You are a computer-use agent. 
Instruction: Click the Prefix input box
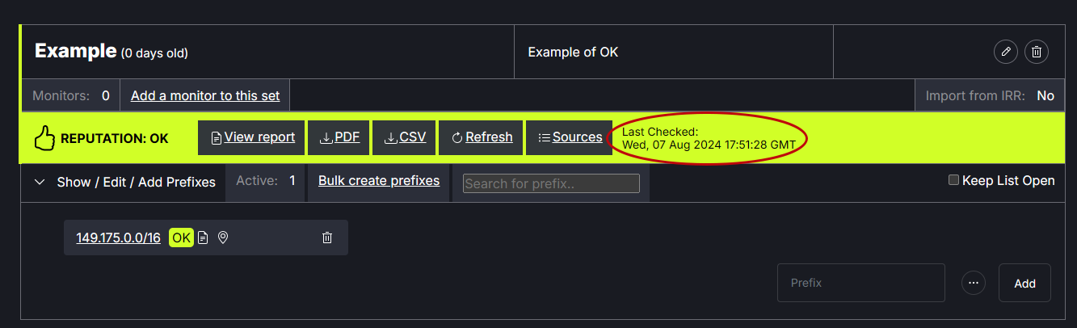click(860, 283)
